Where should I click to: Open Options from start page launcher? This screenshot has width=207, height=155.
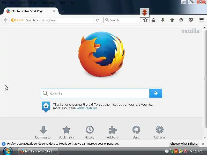pyautogui.click(x=159, y=132)
